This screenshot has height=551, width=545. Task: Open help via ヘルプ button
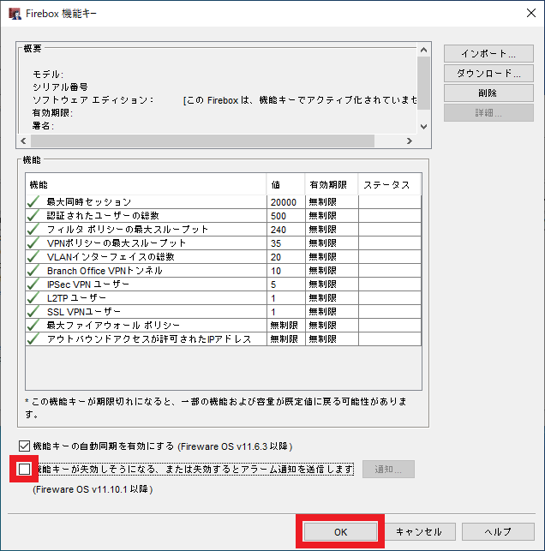click(498, 531)
